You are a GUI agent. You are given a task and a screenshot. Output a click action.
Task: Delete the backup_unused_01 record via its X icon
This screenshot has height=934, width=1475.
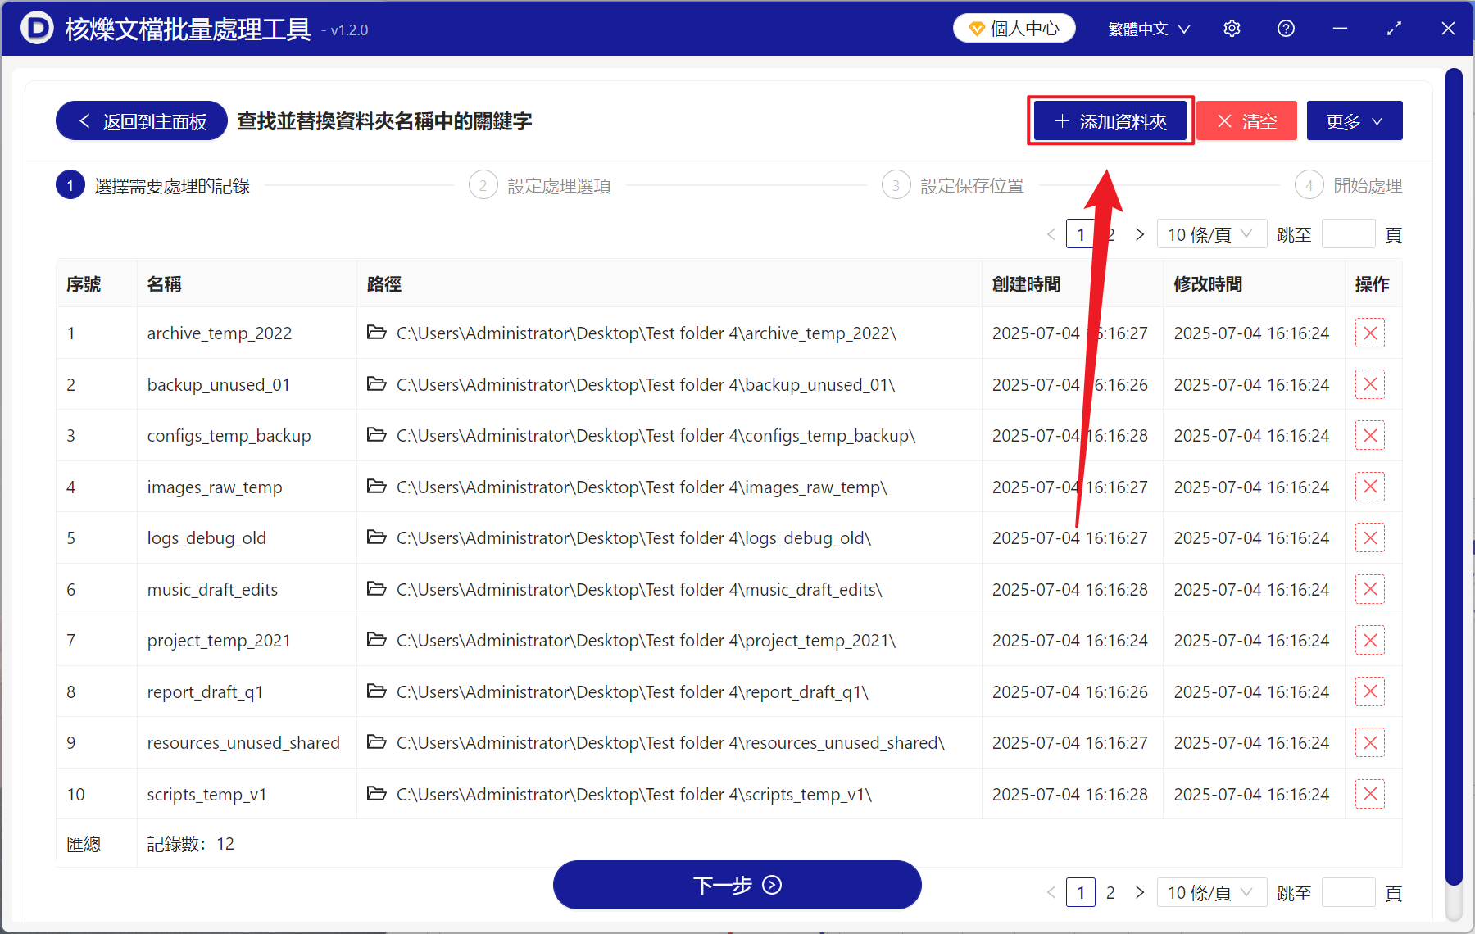point(1369,384)
